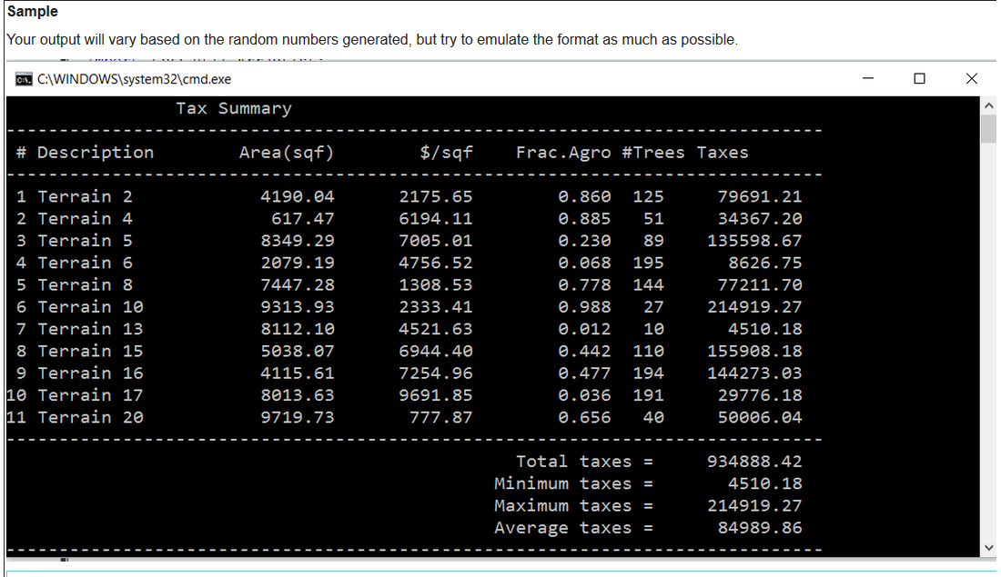Click tree count 125
The height and width of the screenshot is (577, 1001).
648,196
